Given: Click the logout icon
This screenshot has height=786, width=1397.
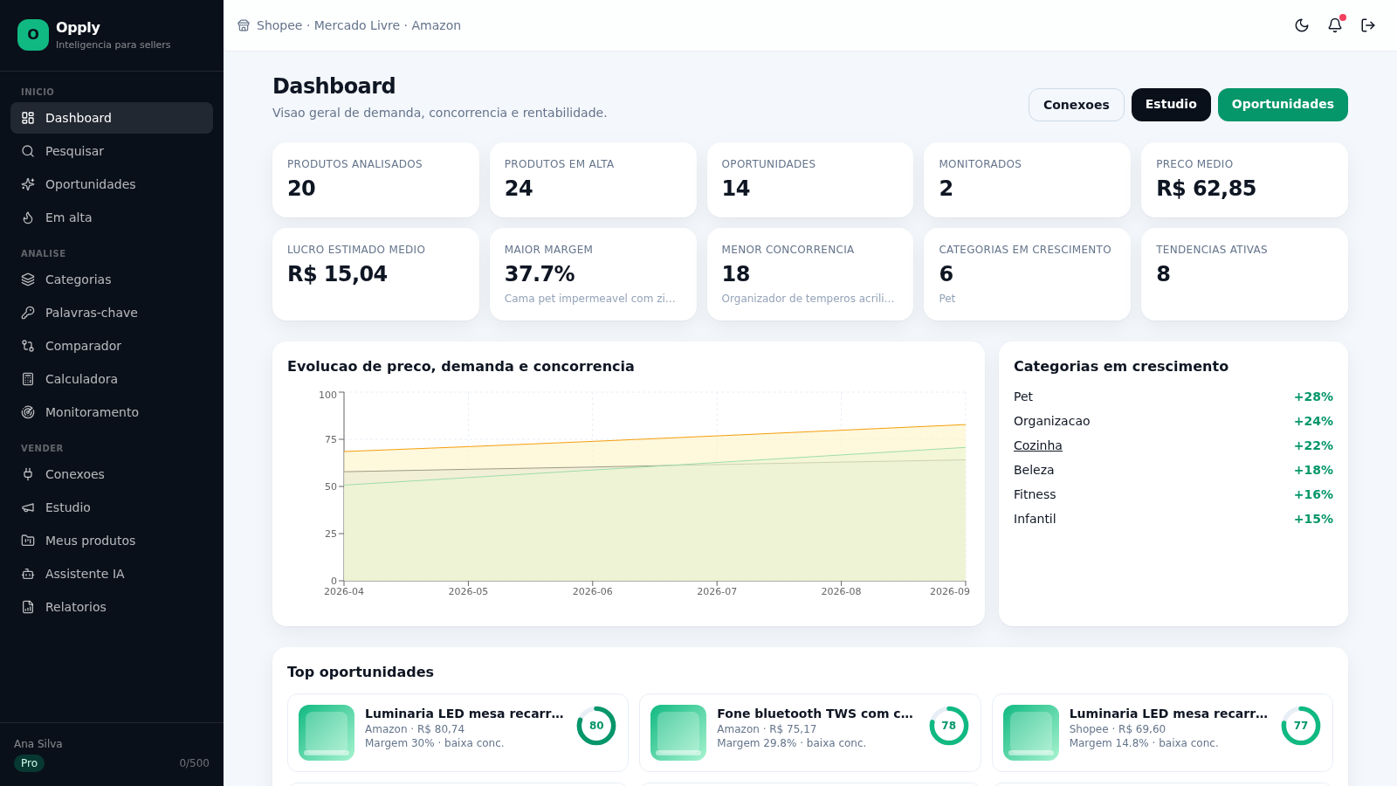Looking at the screenshot, I should click(x=1368, y=25).
